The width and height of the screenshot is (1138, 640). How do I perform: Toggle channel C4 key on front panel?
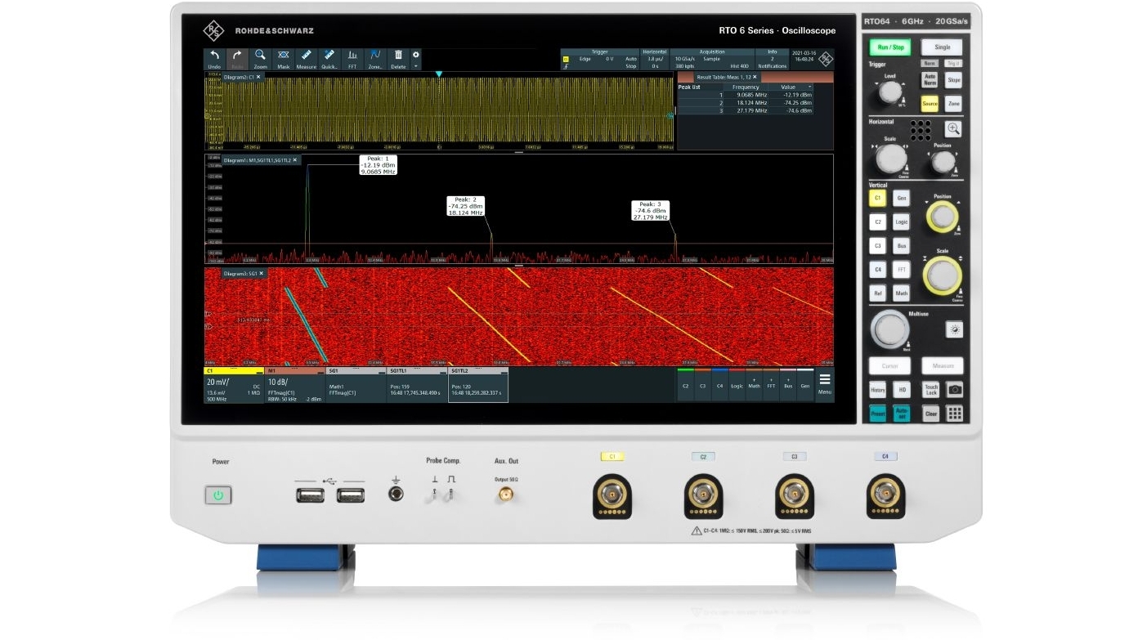pos(877,269)
